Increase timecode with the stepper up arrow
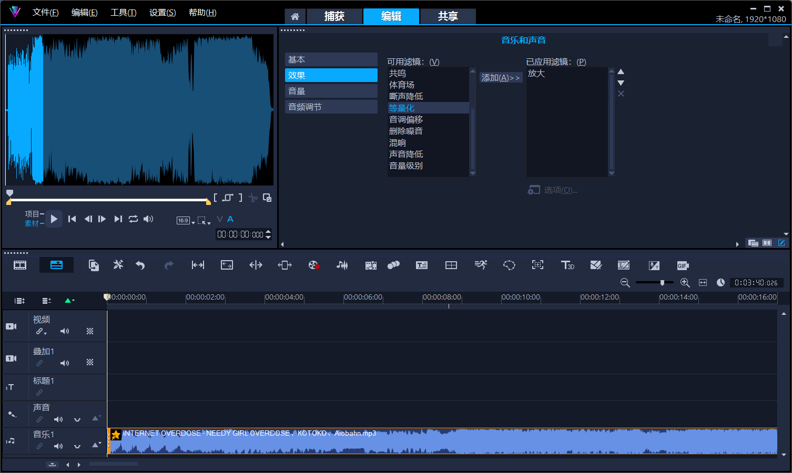This screenshot has width=792, height=473. pyautogui.click(x=268, y=231)
